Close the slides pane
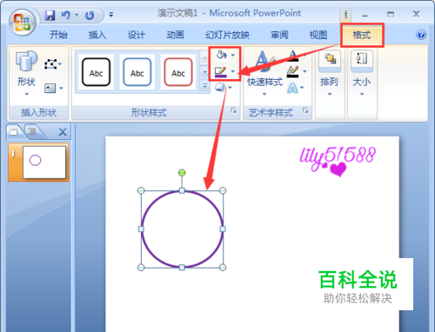The image size is (435, 332). click(63, 132)
